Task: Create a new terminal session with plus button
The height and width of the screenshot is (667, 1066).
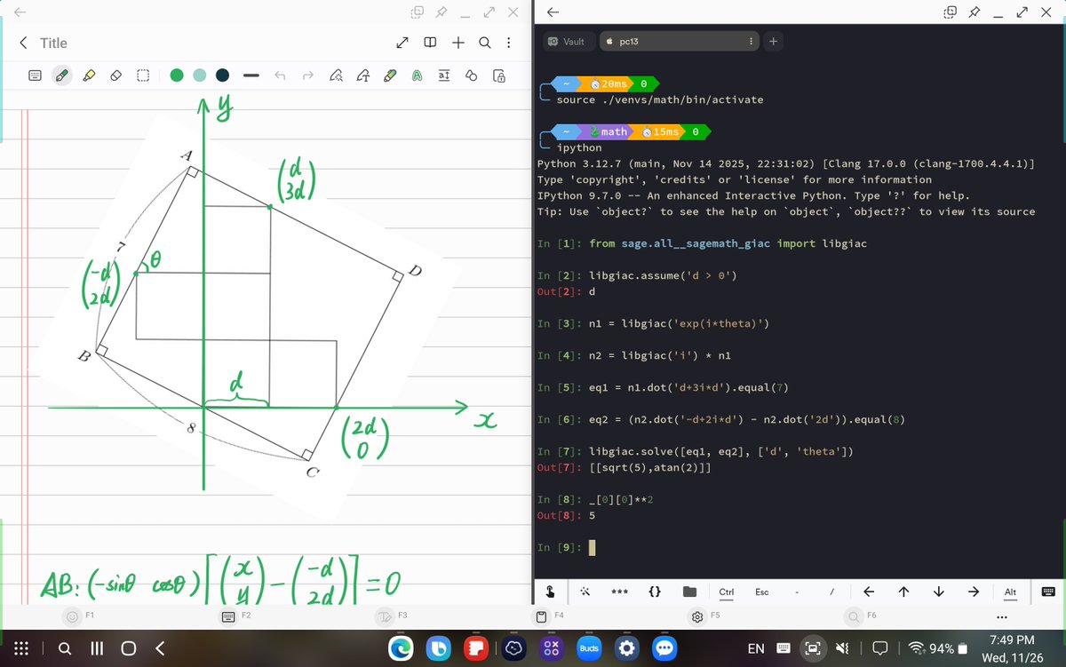Action: tap(774, 41)
